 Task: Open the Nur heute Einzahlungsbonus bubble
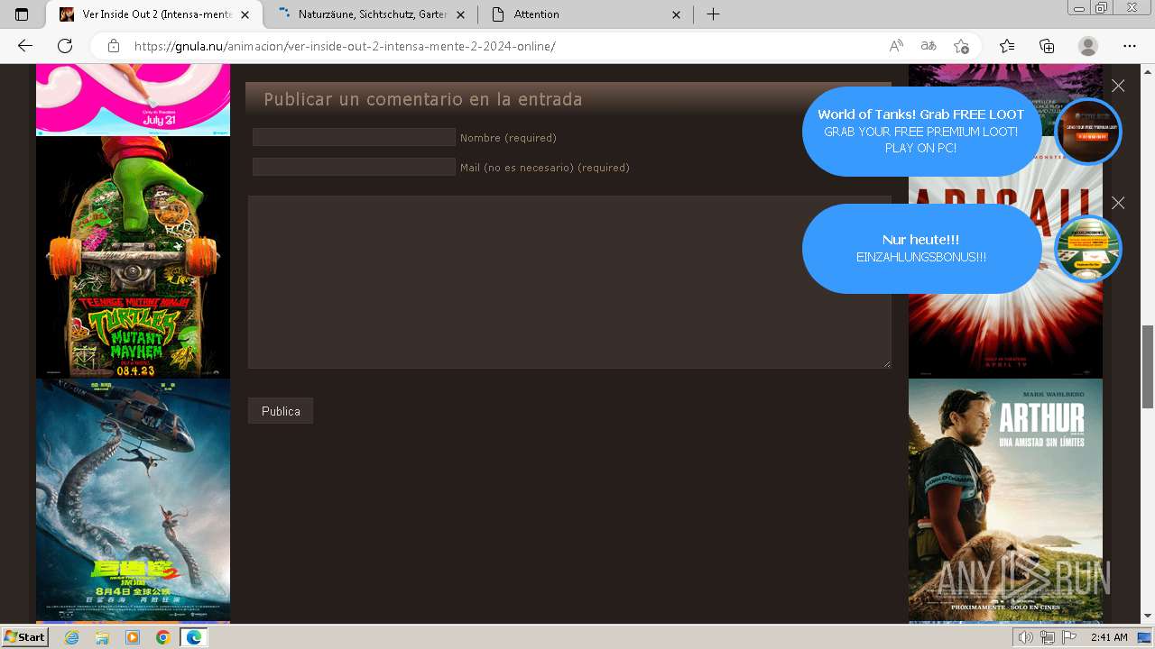pyautogui.click(x=921, y=249)
